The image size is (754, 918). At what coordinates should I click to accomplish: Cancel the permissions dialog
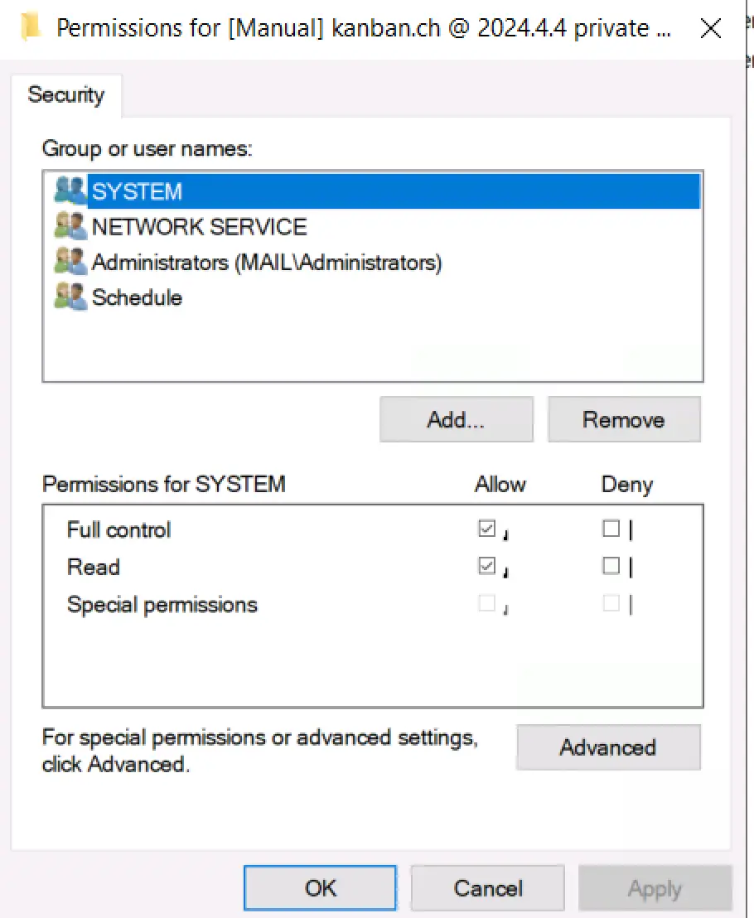coord(487,887)
